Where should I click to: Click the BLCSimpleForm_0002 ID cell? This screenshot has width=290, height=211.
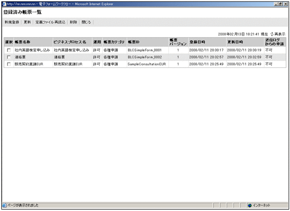click(145, 57)
